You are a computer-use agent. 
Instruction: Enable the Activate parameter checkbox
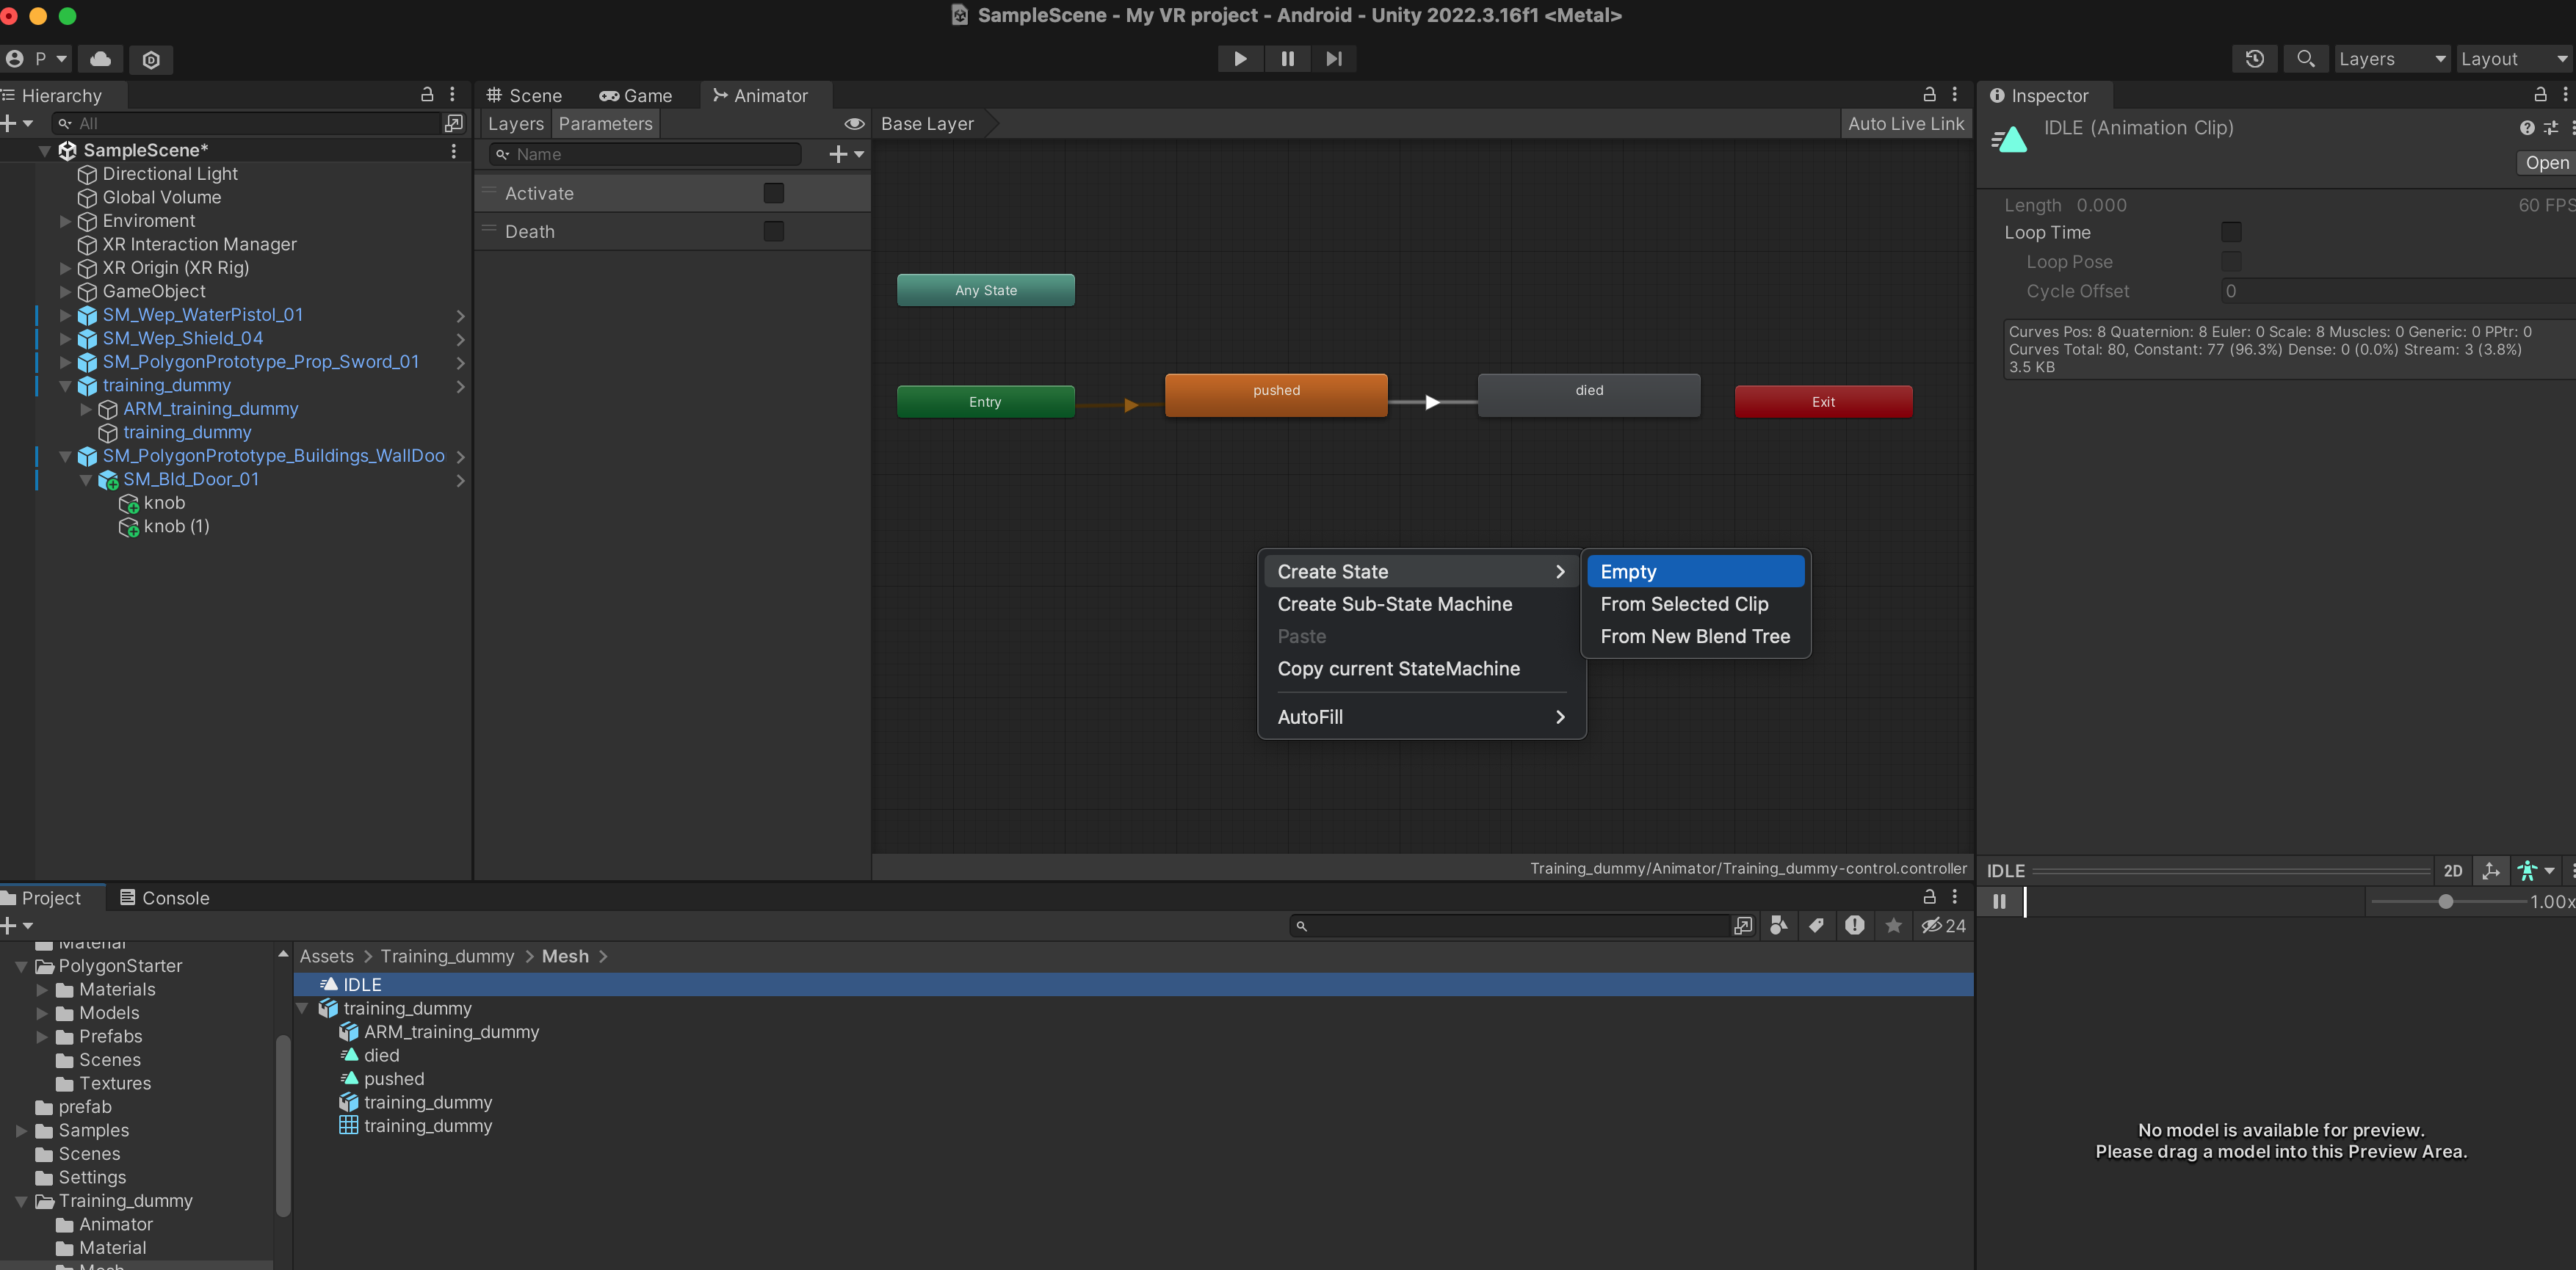pos(773,193)
